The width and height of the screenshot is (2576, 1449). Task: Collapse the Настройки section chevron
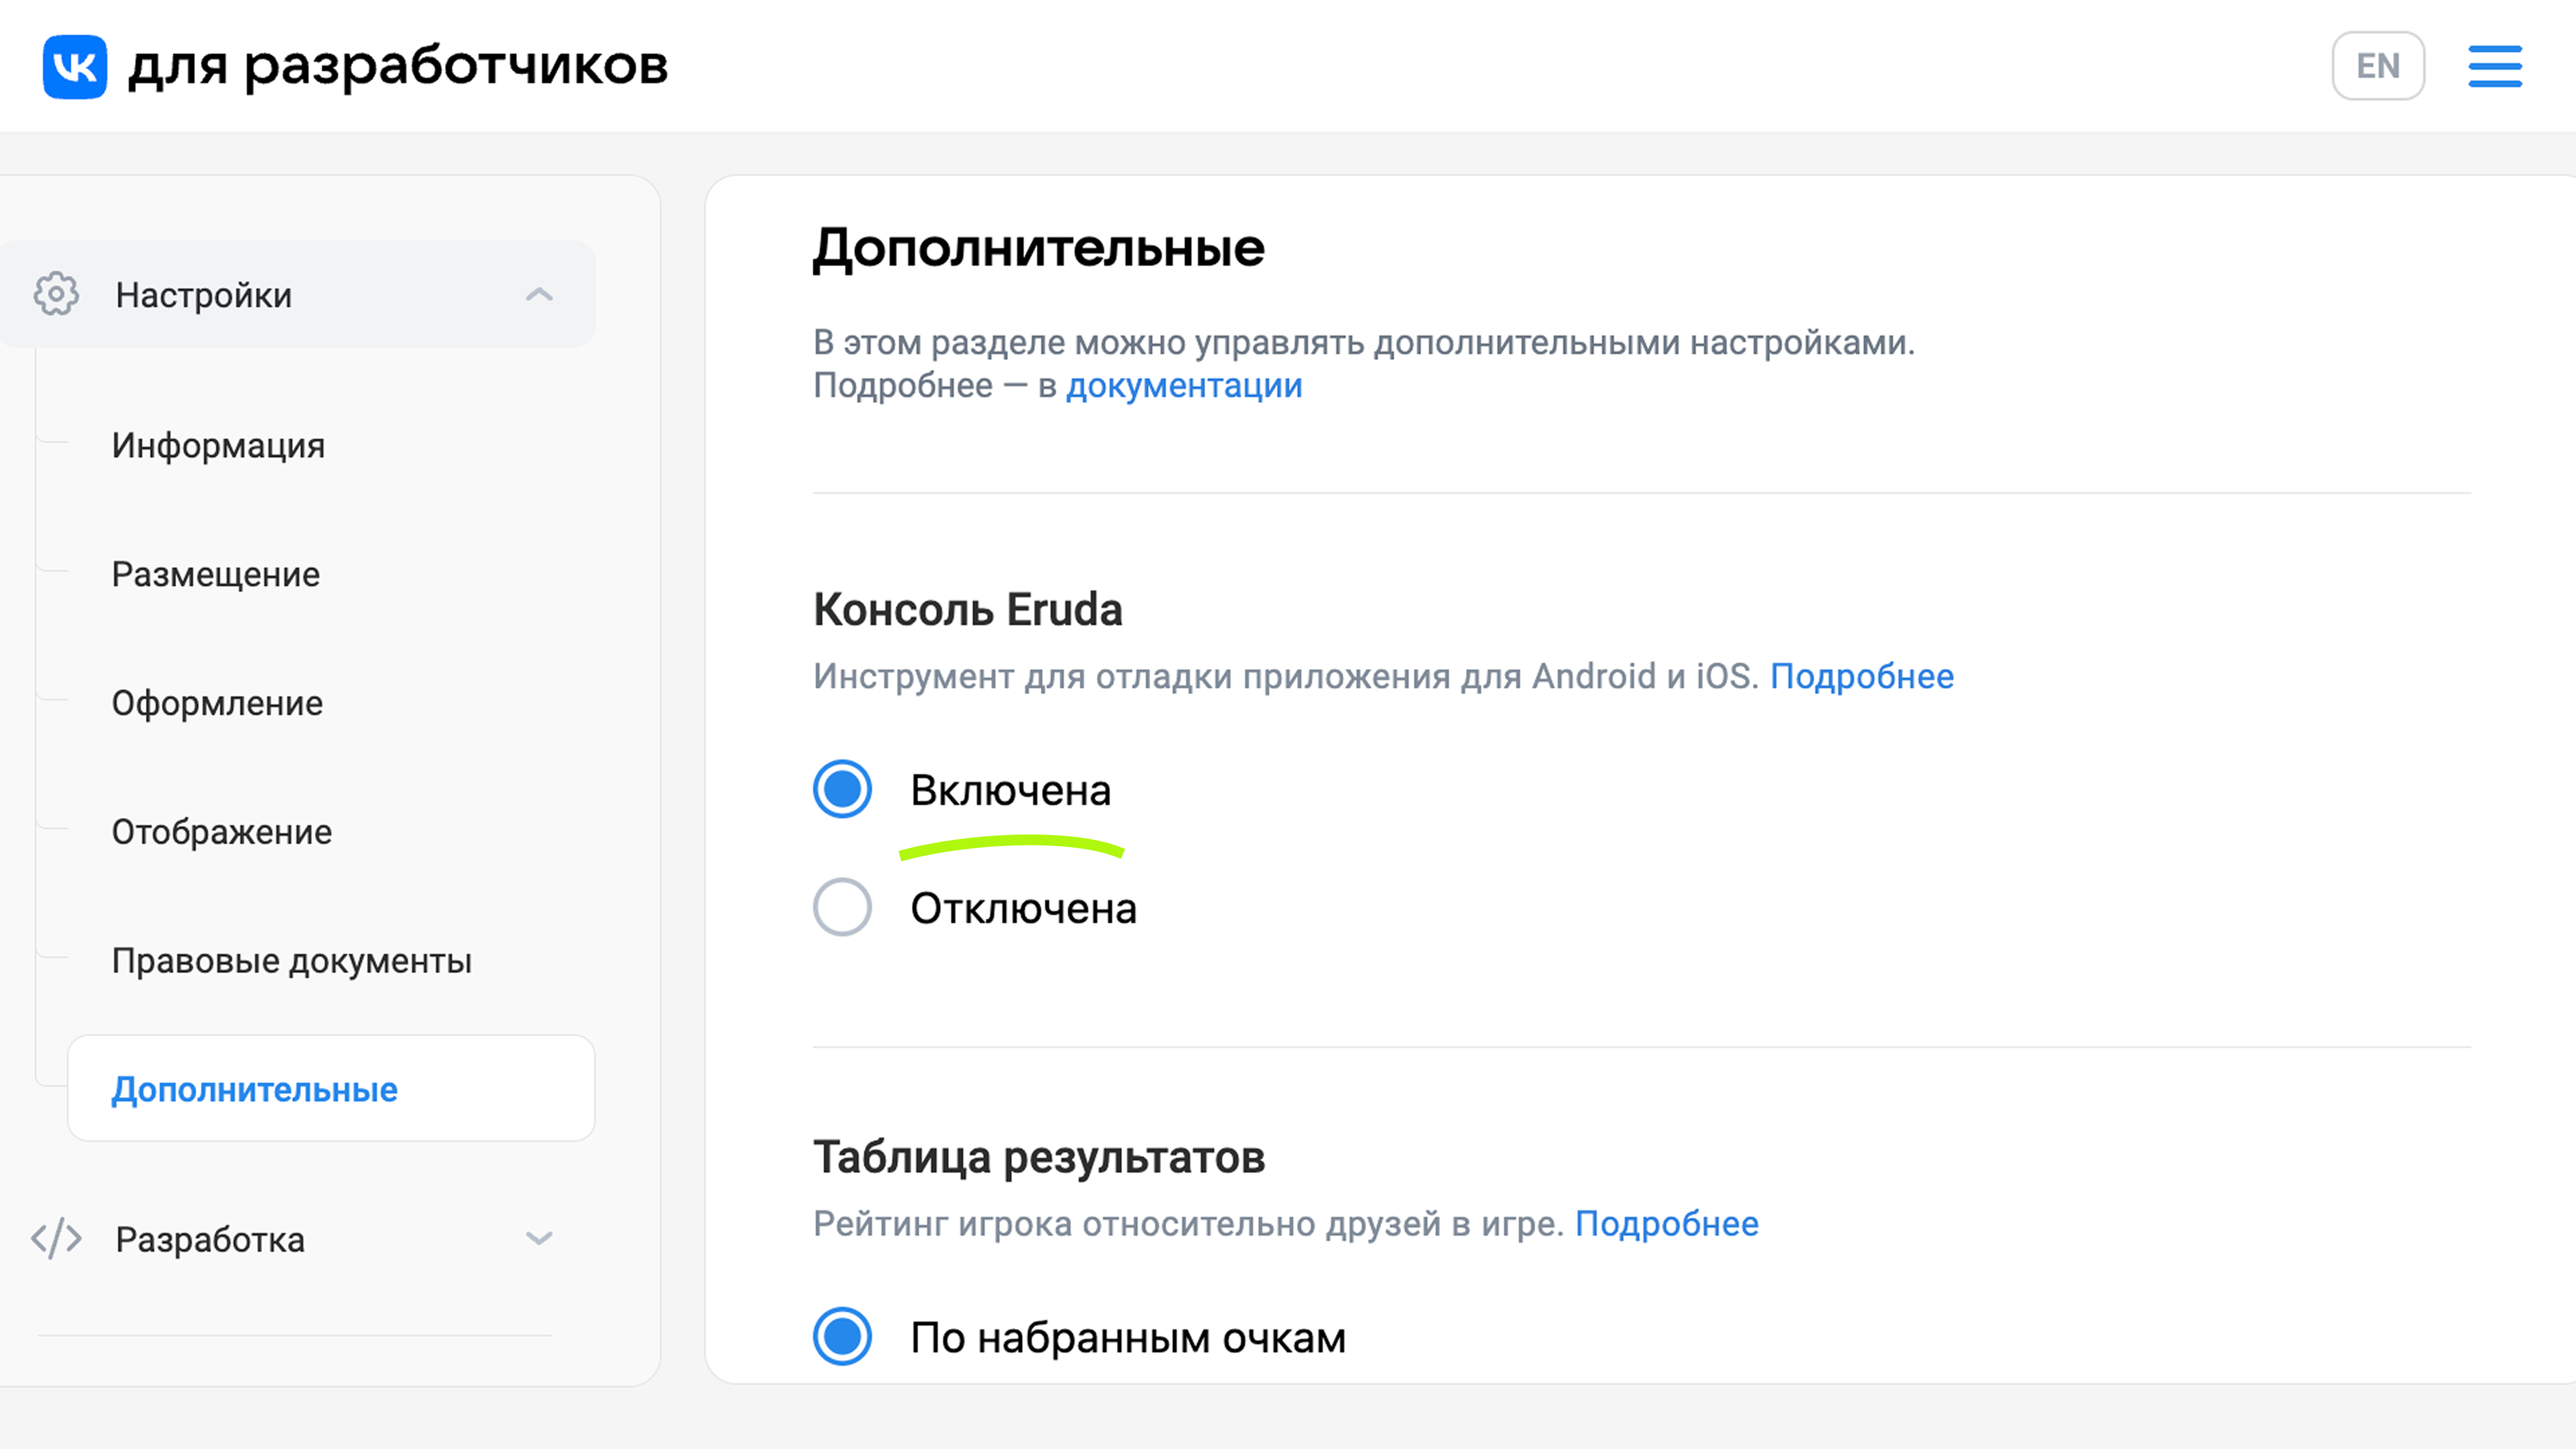point(539,294)
